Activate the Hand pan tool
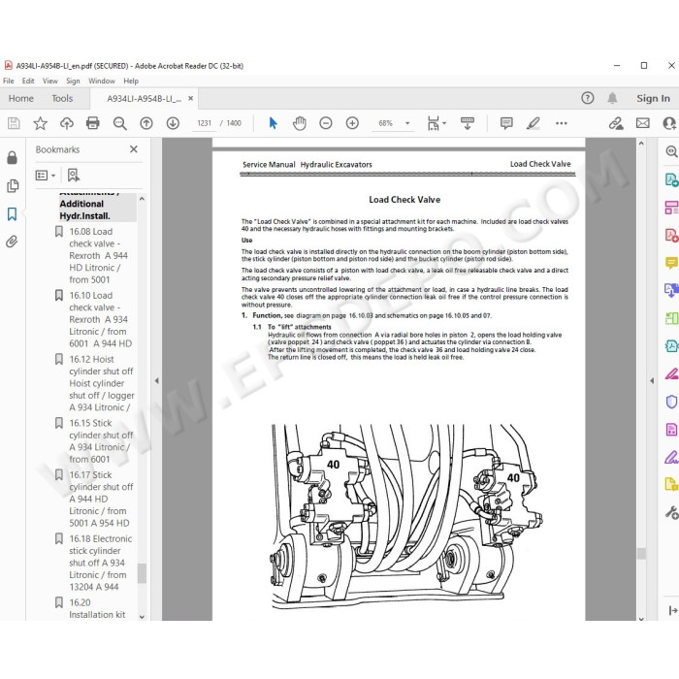Image resolution: width=679 pixels, height=679 pixels. (299, 123)
